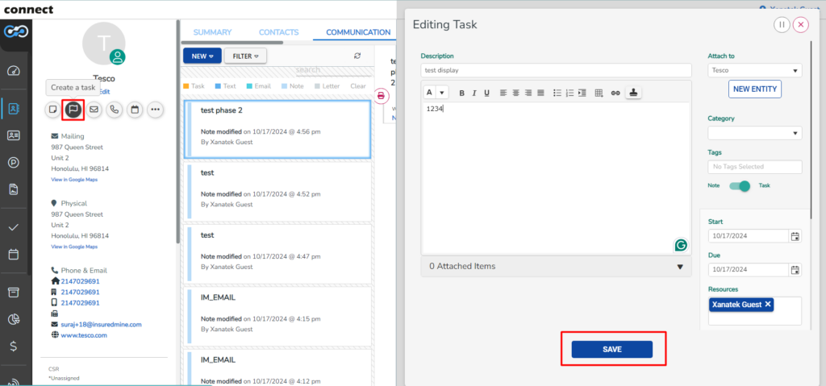Open the calendar icon in left sidebar
This screenshot has width=826, height=386.
coord(15,255)
